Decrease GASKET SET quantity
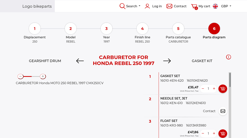Viewport: 247px width, 138px height. (203, 89)
